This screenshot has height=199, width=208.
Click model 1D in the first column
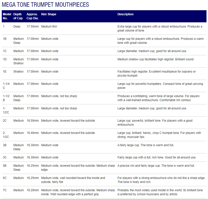(x=5, y=59)
